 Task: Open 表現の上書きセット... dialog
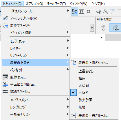[94, 63]
